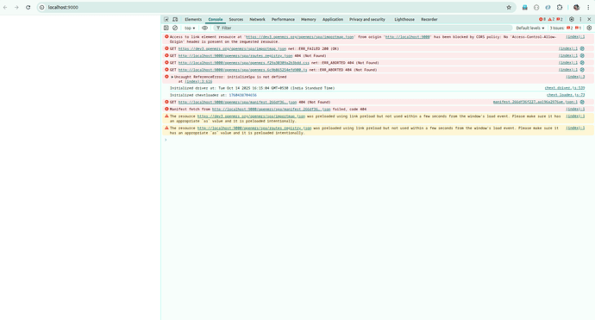Click the network icon on the .css ERR_ABORTED row

coord(582,63)
